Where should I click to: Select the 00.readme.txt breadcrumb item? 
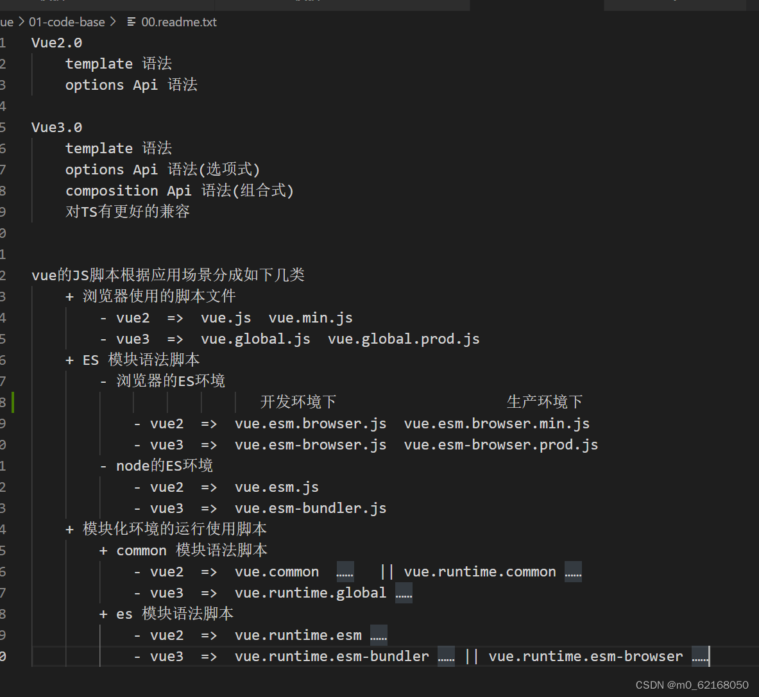point(178,22)
